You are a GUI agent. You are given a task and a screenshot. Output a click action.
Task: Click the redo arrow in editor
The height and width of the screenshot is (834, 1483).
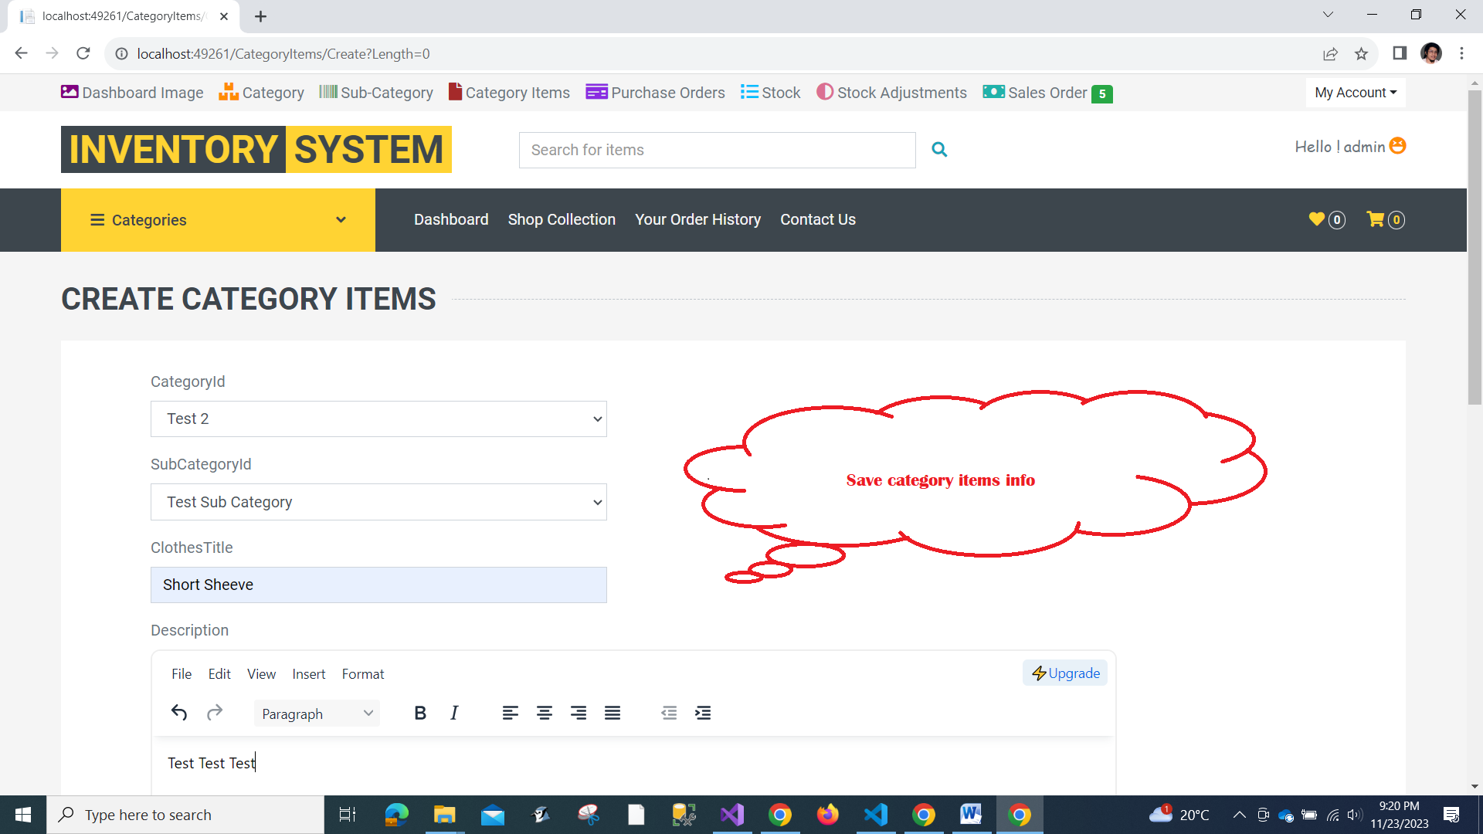tap(215, 713)
